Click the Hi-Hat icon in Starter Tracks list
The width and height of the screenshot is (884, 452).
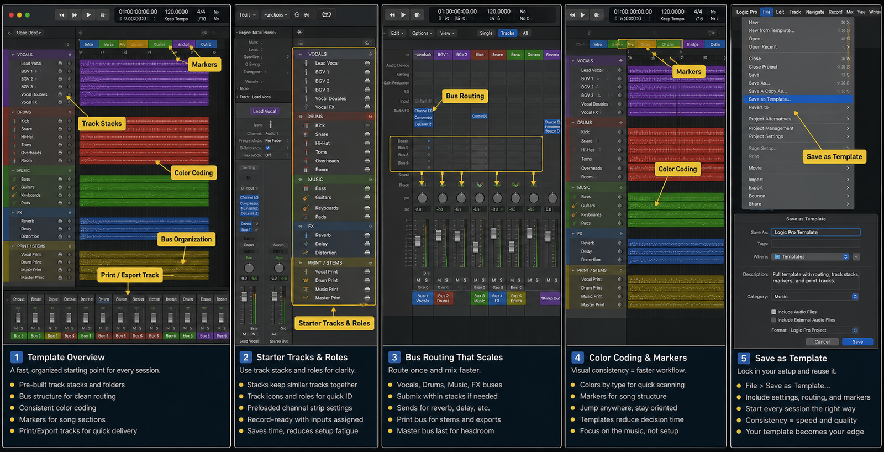(x=306, y=143)
